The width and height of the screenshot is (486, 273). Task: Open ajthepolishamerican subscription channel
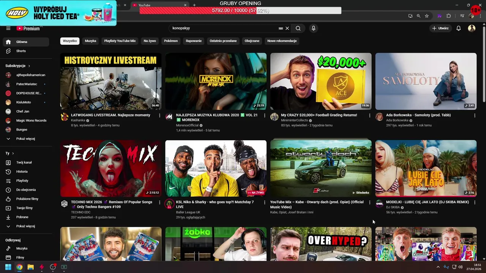(x=26, y=75)
